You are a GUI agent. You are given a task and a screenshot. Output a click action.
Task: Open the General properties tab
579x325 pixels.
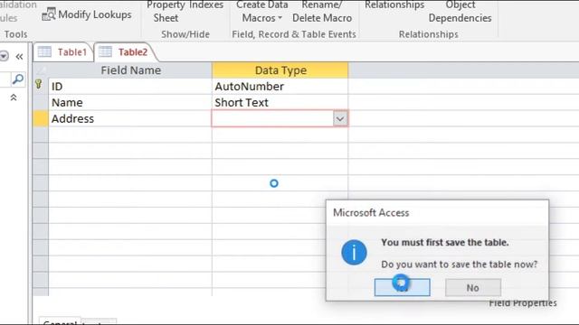(x=60, y=321)
